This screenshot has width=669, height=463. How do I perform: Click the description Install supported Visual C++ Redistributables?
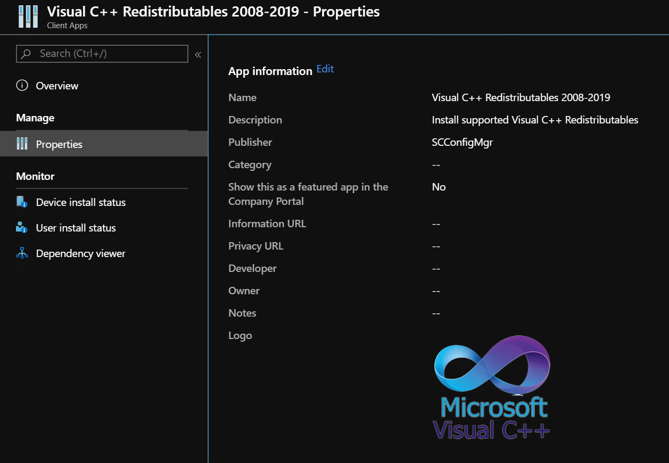coord(535,120)
